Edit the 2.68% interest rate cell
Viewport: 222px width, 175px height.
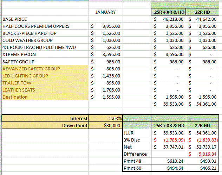pos(105,118)
